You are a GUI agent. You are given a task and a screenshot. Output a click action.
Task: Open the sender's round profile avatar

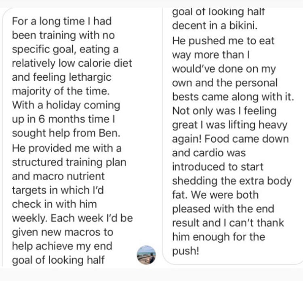(x=146, y=255)
